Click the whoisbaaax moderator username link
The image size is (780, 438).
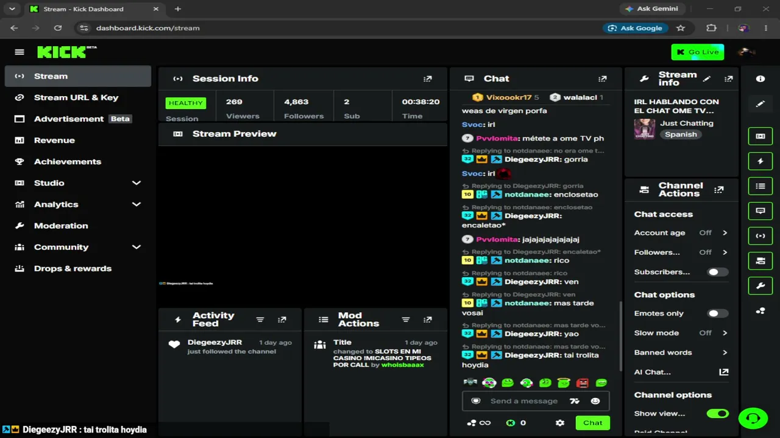403,365
